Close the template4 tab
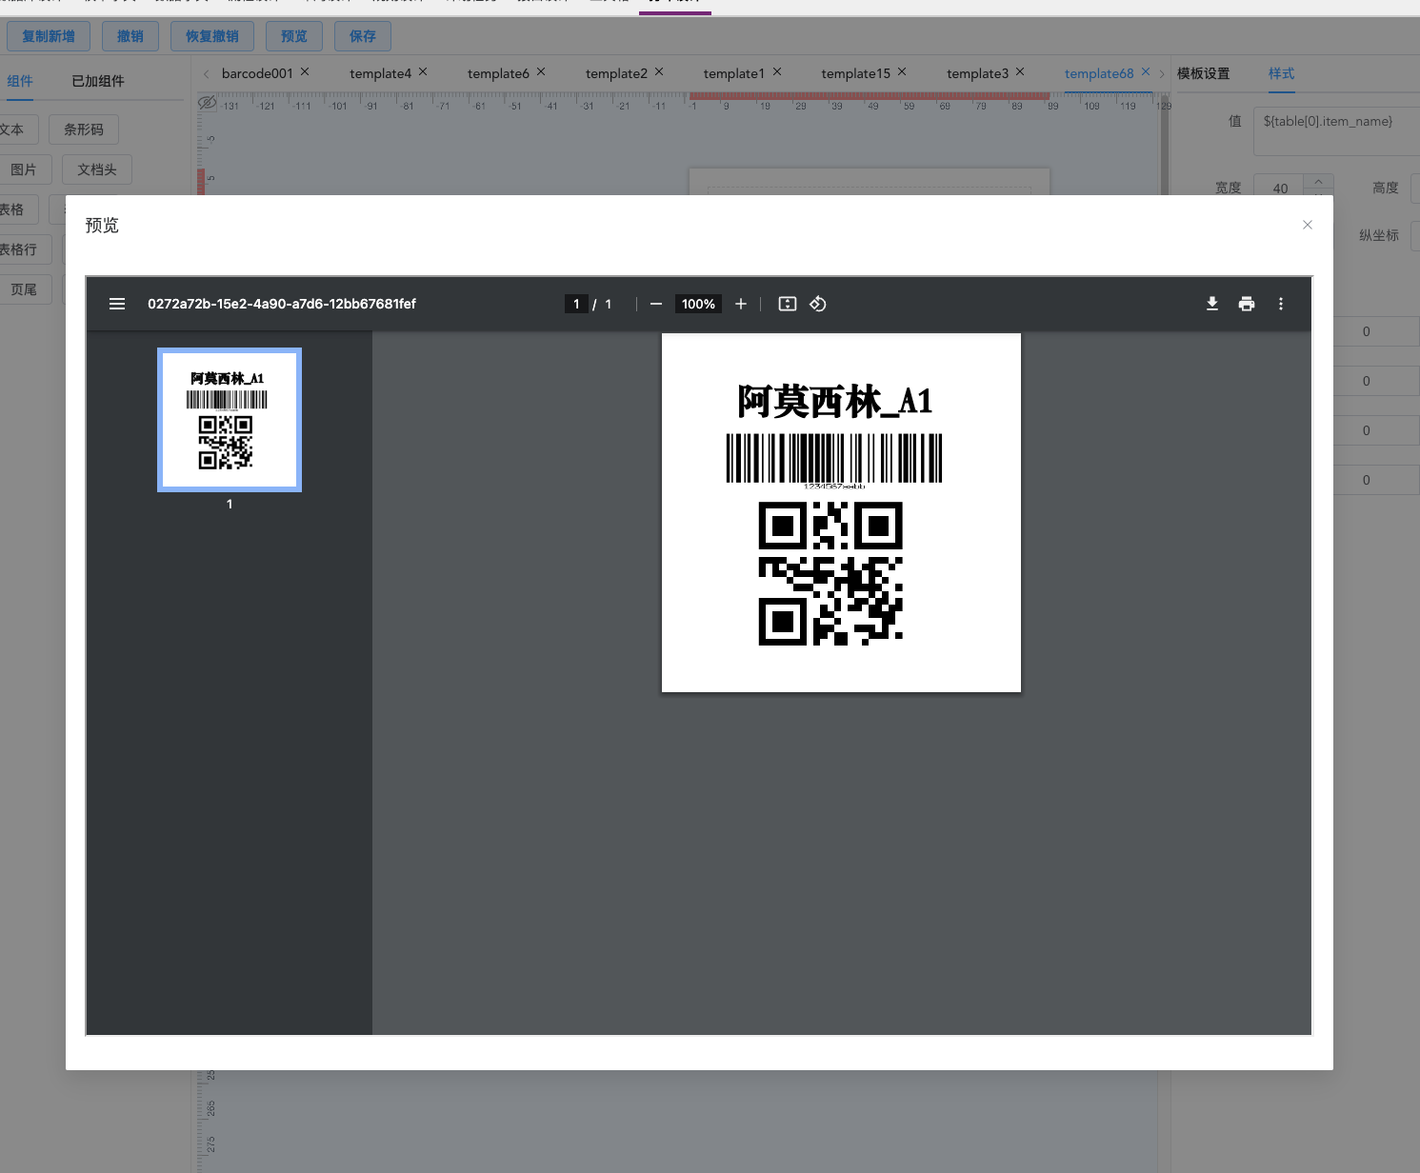Viewport: 1420px width, 1173px height. click(x=423, y=71)
